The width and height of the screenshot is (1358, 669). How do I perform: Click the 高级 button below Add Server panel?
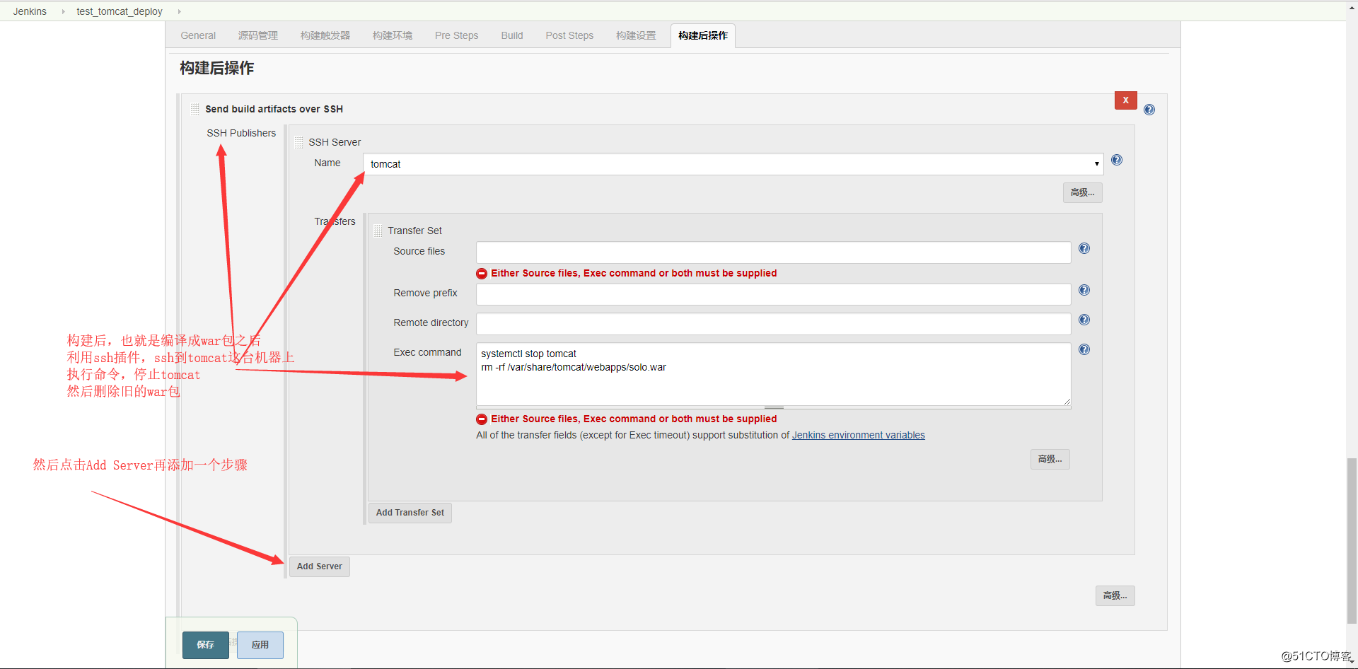pyautogui.click(x=1115, y=595)
